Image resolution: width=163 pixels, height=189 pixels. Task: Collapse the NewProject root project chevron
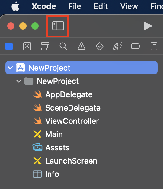10,68
